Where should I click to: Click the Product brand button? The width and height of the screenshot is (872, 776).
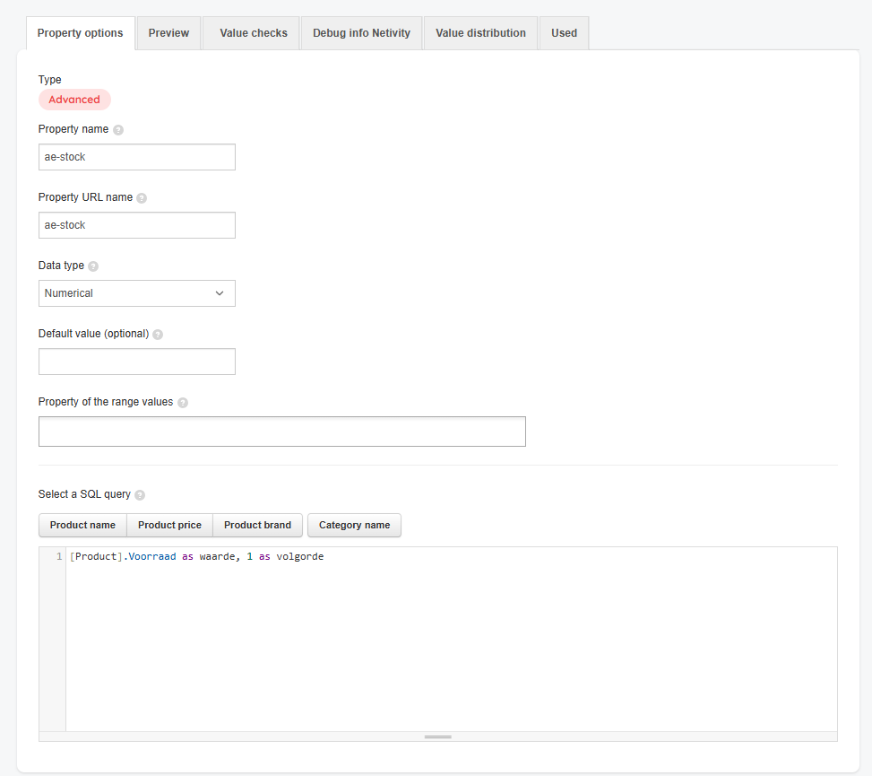[x=257, y=525]
